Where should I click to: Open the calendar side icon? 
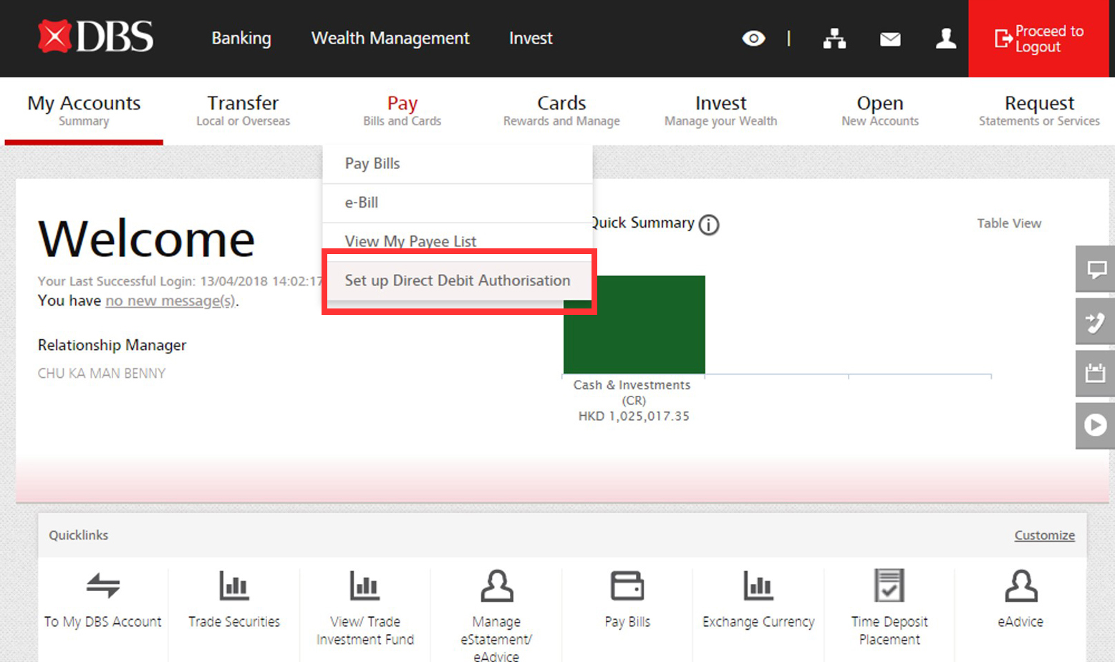[1096, 373]
